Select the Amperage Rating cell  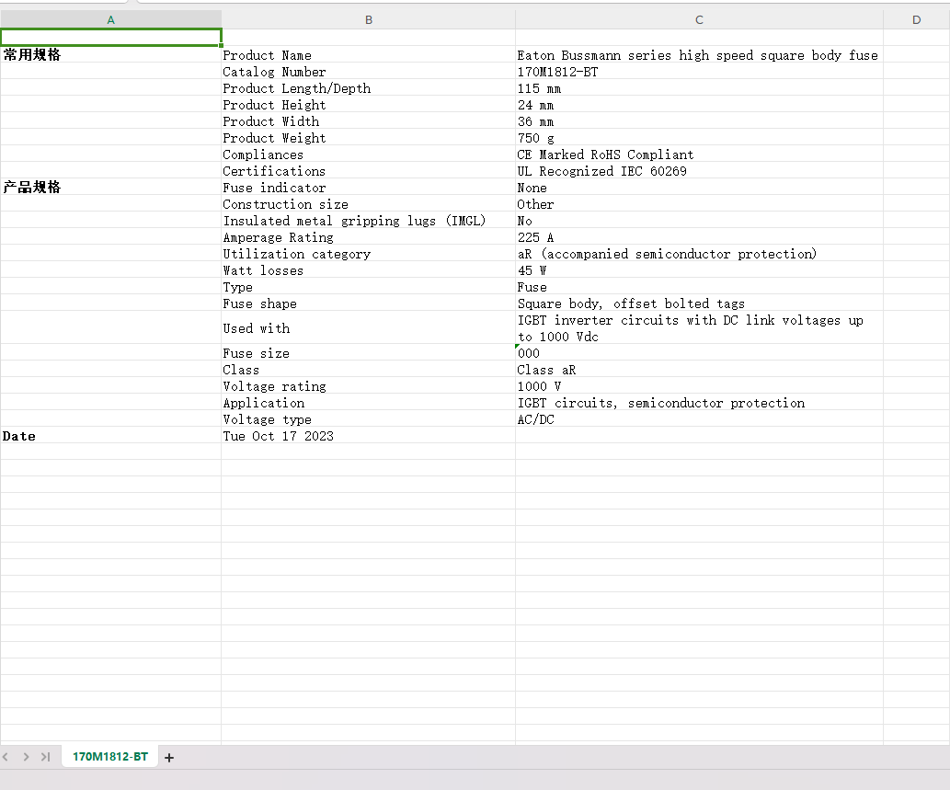(x=369, y=237)
